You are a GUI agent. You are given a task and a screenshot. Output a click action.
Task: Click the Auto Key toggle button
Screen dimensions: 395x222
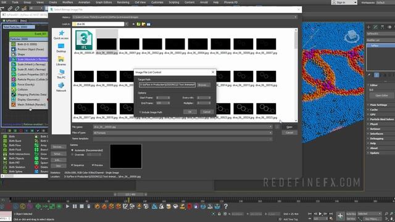point(351,214)
